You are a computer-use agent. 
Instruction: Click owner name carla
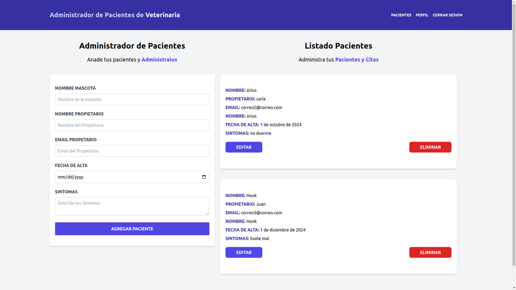click(261, 99)
